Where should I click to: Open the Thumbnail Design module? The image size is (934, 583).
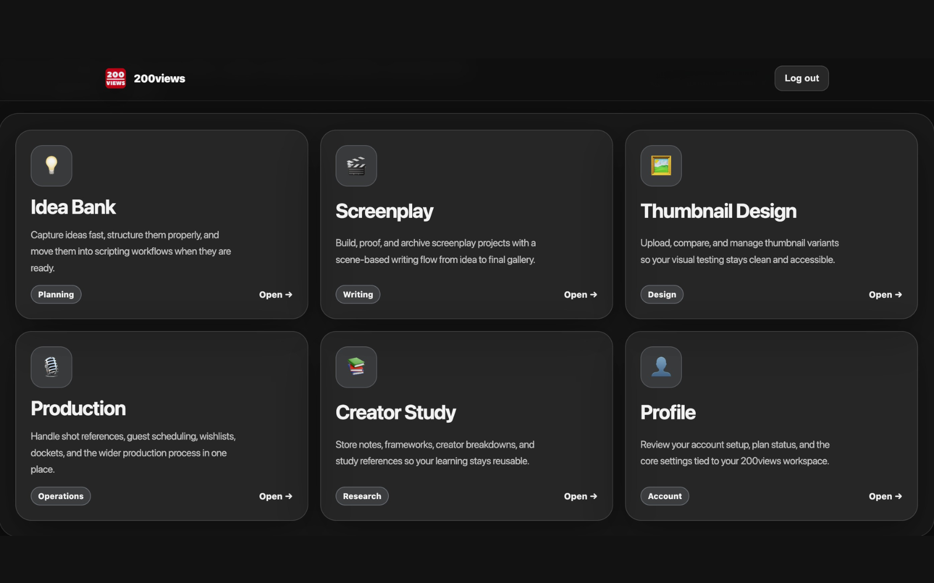click(x=884, y=294)
